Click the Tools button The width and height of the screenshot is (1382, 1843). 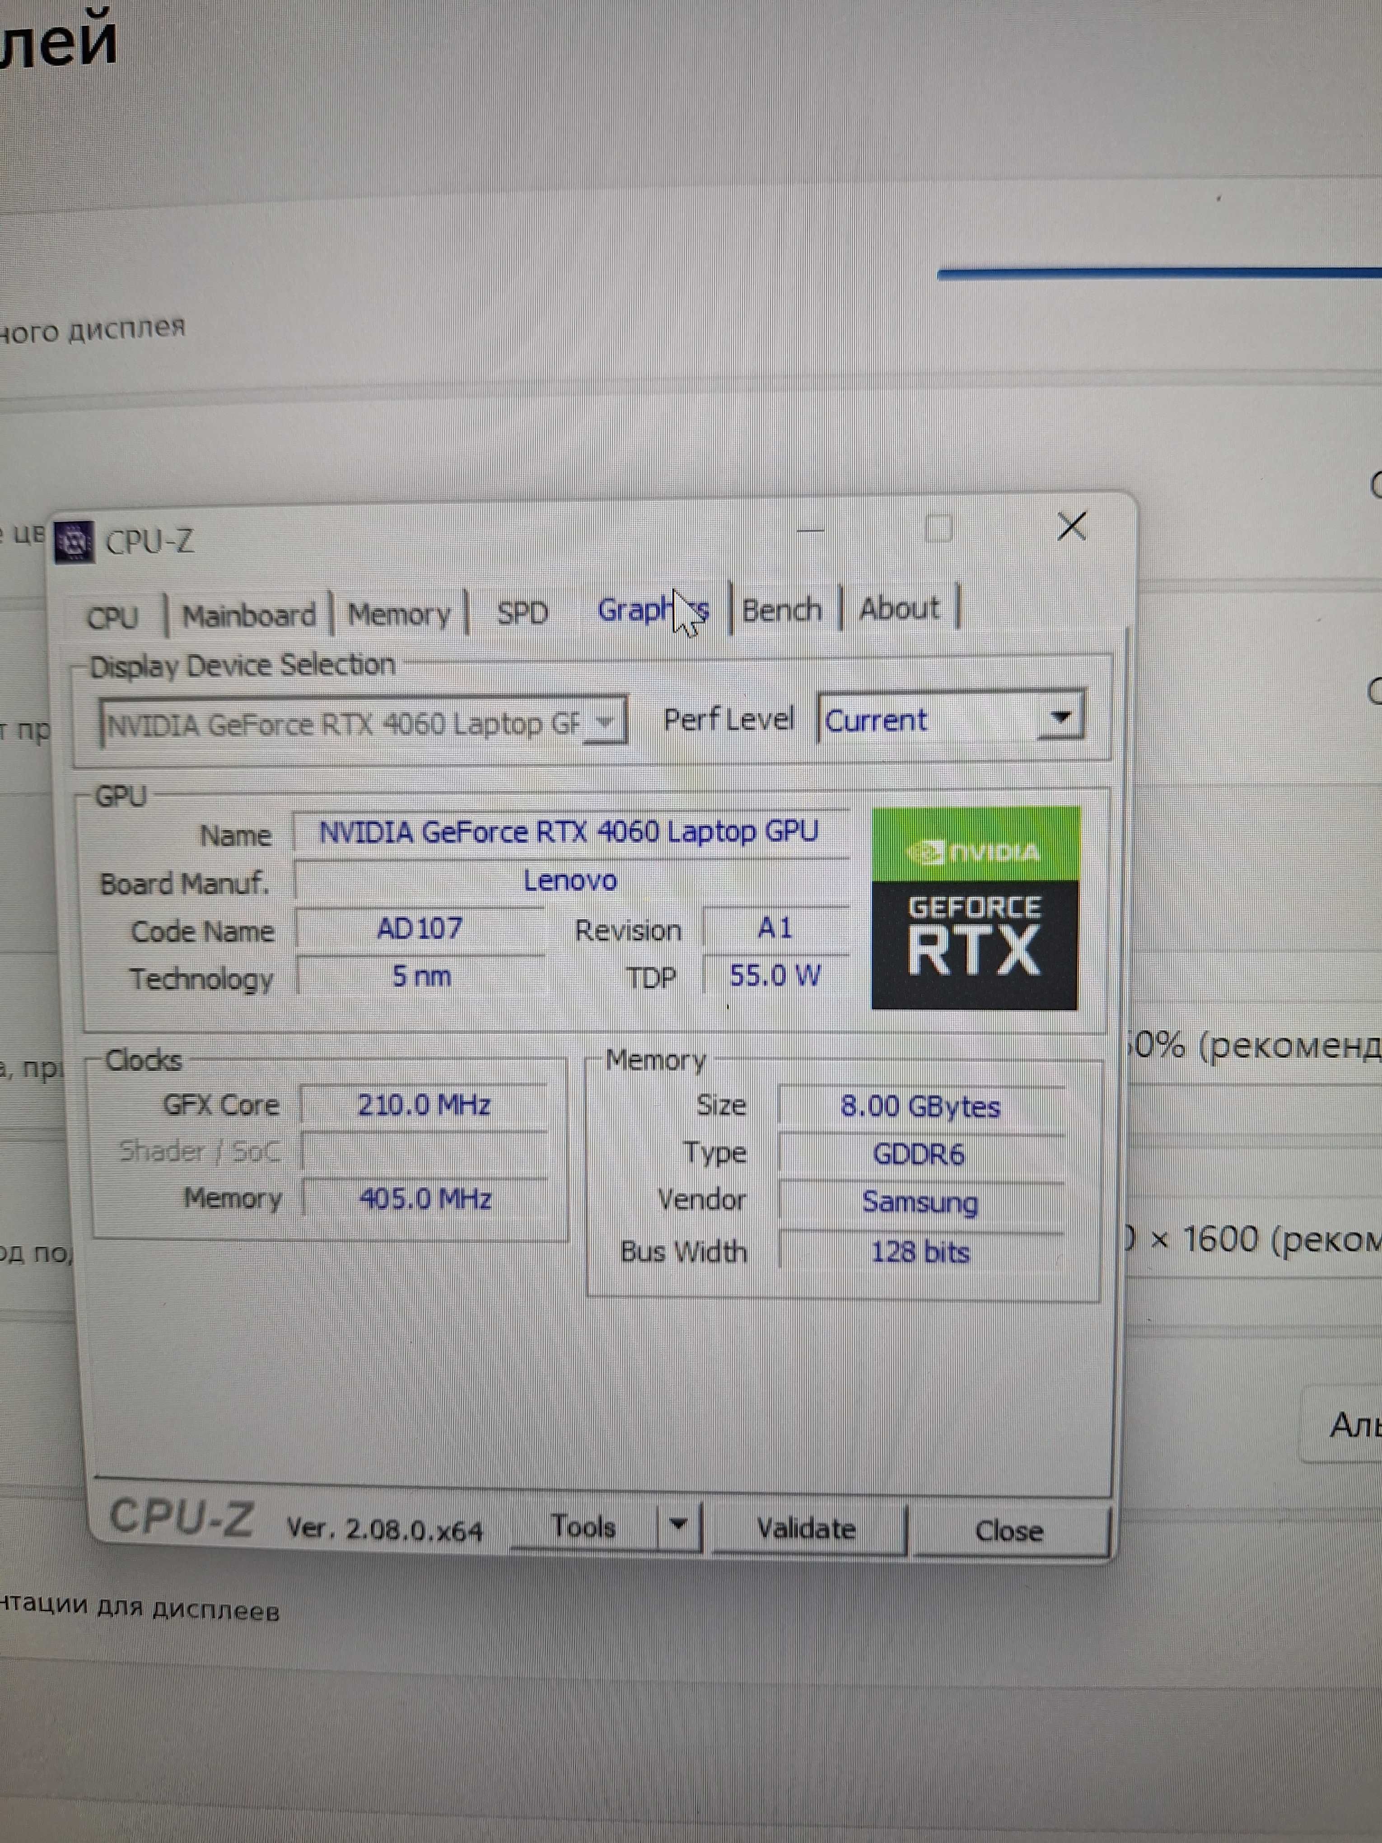583,1526
